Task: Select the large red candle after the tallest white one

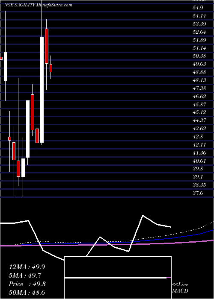Action: pyautogui.click(x=47, y=46)
